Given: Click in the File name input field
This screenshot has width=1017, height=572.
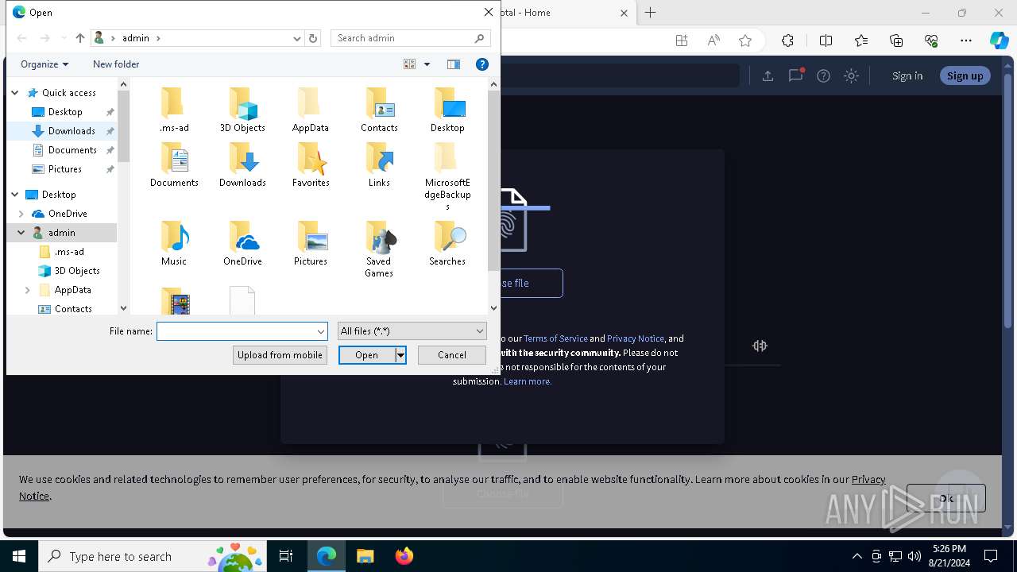Looking at the screenshot, I should click(236, 331).
